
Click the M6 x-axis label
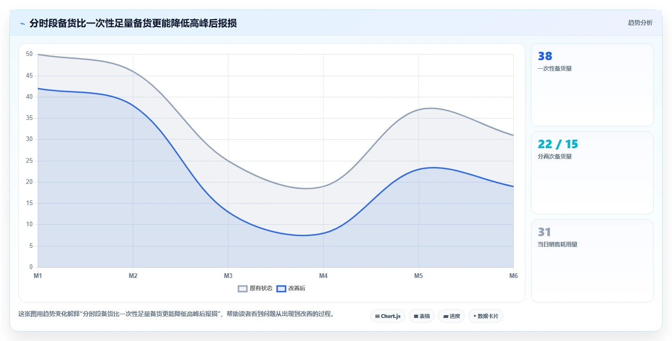pyautogui.click(x=513, y=276)
